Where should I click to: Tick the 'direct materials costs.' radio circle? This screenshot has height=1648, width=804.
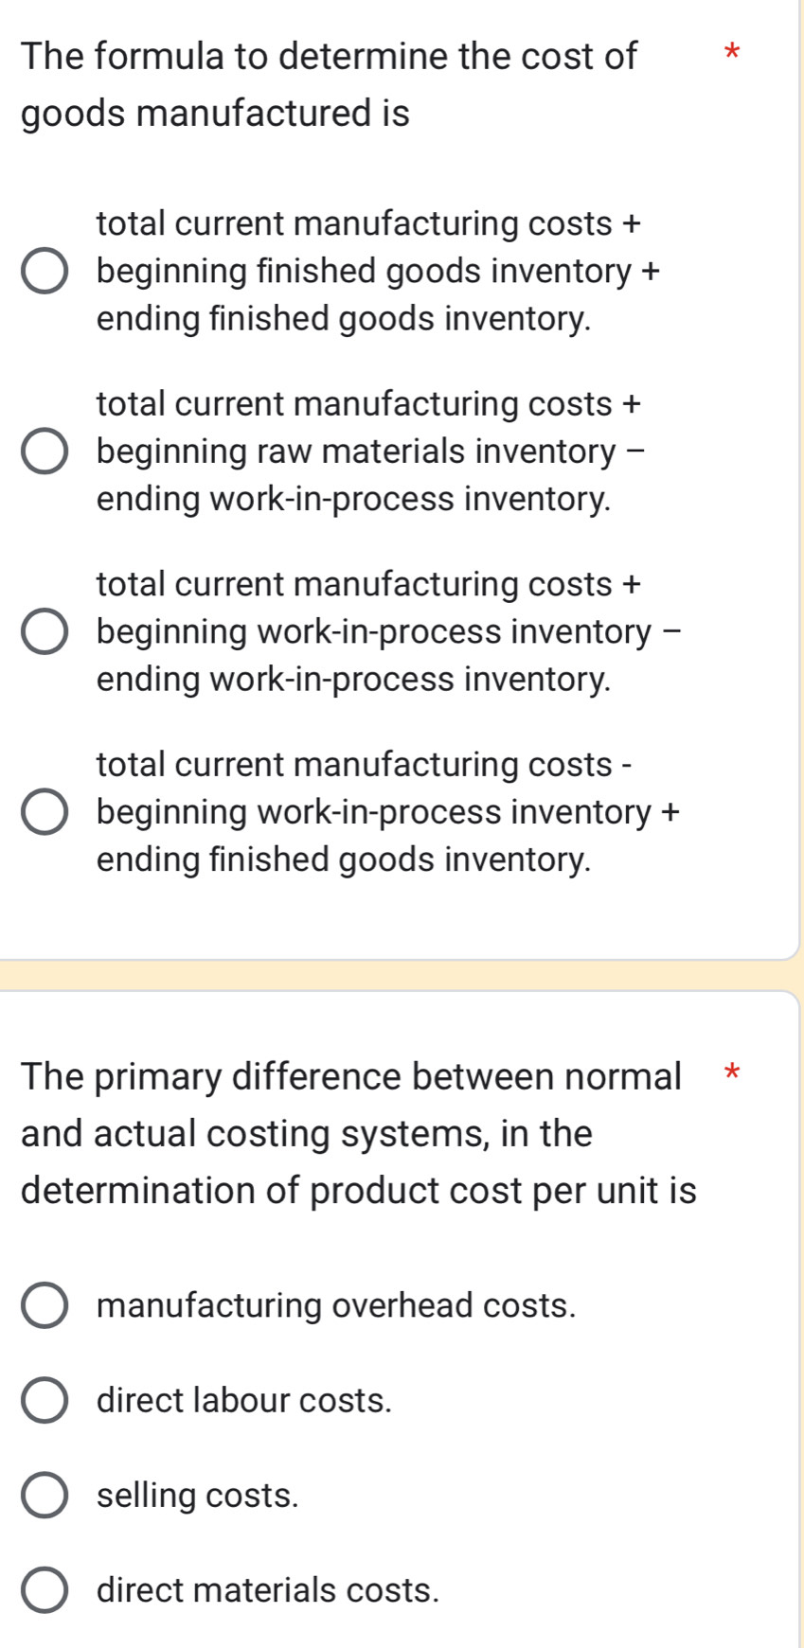45,1590
